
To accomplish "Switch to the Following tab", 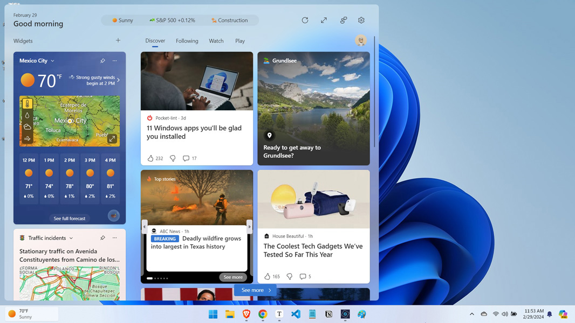I will click(x=187, y=41).
